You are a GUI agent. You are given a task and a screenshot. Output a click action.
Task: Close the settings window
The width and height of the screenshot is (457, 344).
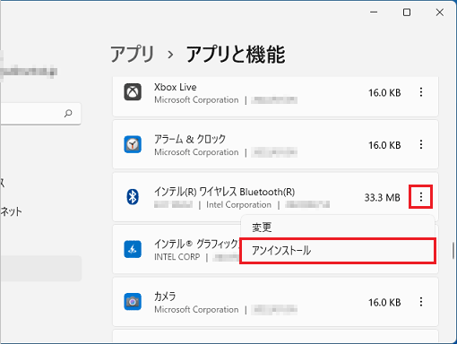(440, 13)
